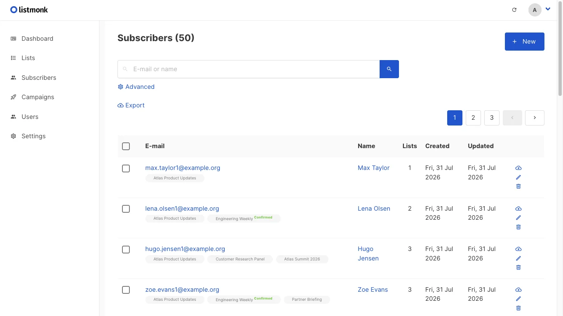
Task: Click Atlas Summit 2026 tag
Action: (x=302, y=259)
